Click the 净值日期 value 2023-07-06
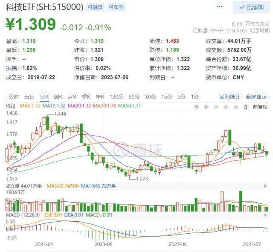The image size is (273, 252). [115, 77]
